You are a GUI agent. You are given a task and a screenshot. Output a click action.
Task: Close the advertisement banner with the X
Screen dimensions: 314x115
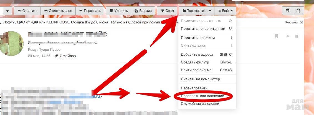click(x=302, y=22)
